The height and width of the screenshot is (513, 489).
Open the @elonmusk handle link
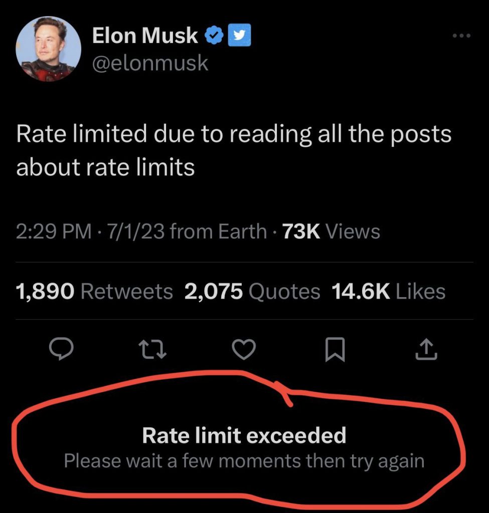click(x=150, y=63)
